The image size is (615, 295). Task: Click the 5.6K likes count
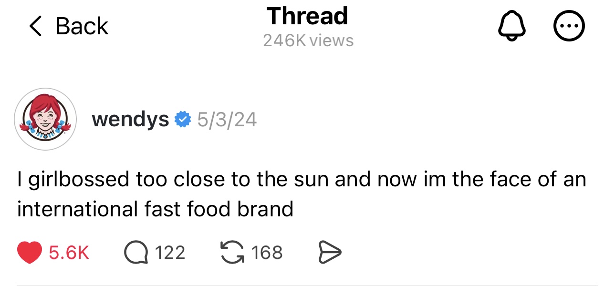coord(69,253)
